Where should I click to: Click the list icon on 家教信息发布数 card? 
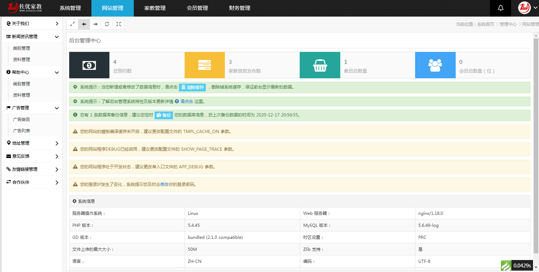coord(205,65)
